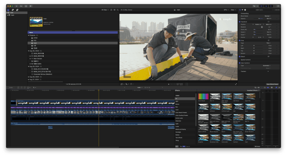Disable the Transform checkbox
The image size is (287, 156).
[240, 22]
